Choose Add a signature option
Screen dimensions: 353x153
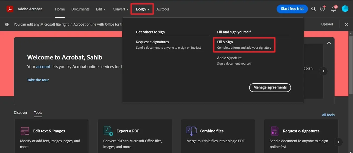click(x=229, y=58)
